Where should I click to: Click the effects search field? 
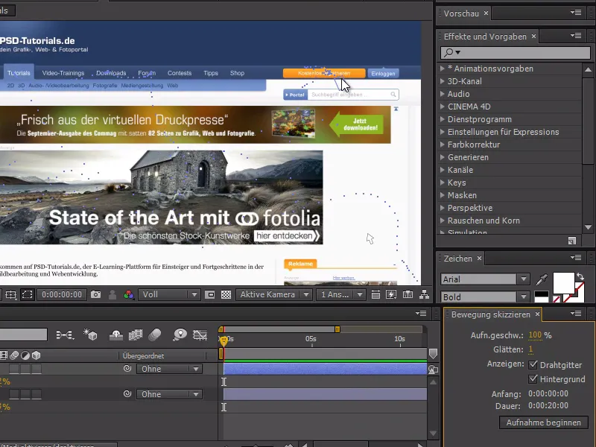[x=516, y=52]
